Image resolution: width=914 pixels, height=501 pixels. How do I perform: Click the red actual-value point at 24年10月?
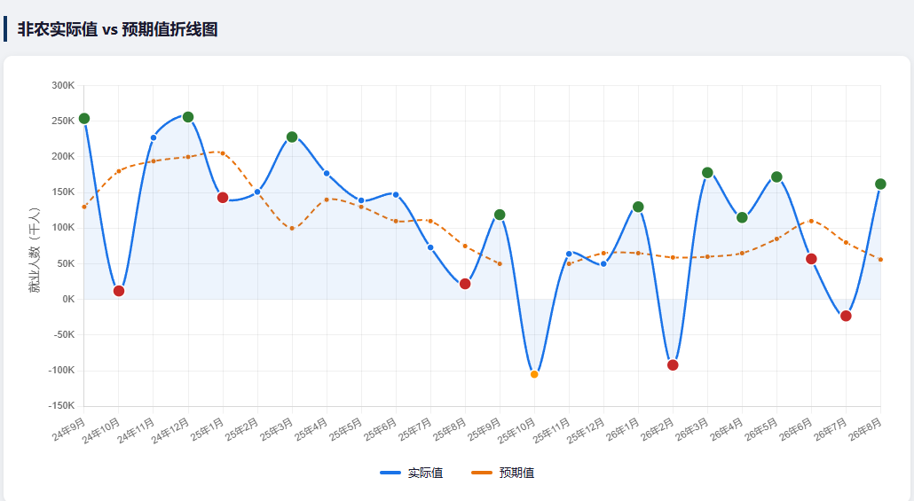click(119, 291)
